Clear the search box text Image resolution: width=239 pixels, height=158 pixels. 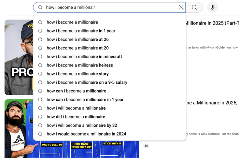pyautogui.click(x=181, y=8)
